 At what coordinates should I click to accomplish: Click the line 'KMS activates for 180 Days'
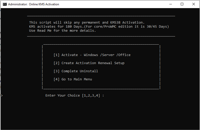click(x=99, y=27)
